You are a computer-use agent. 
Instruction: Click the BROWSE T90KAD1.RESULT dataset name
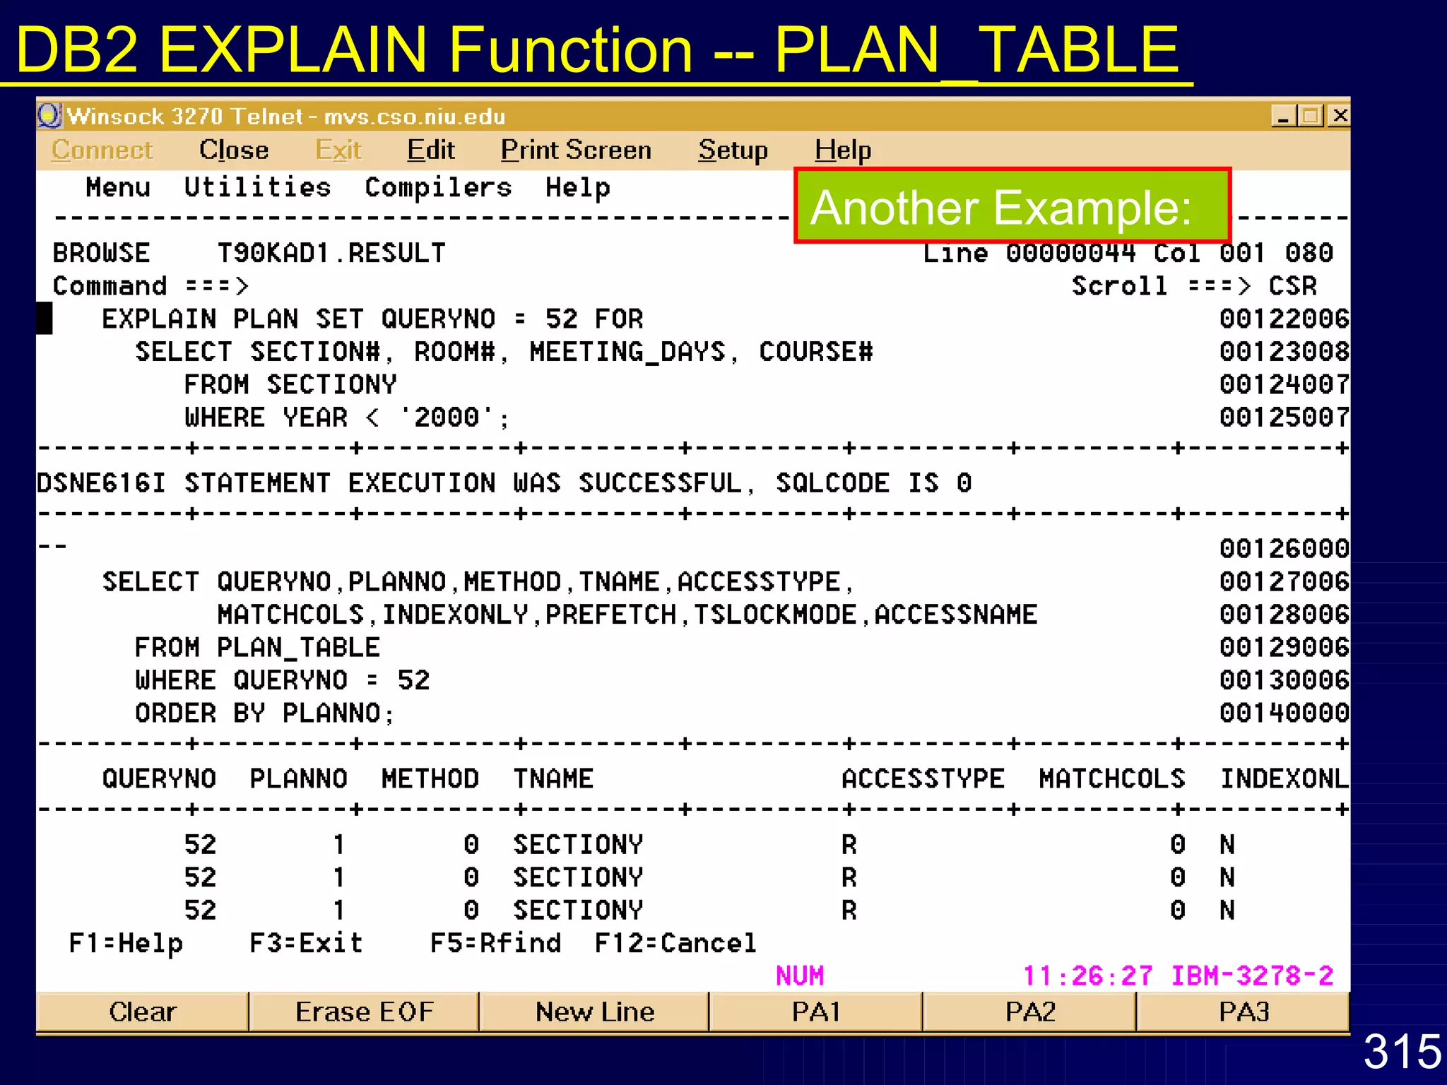tap(331, 253)
